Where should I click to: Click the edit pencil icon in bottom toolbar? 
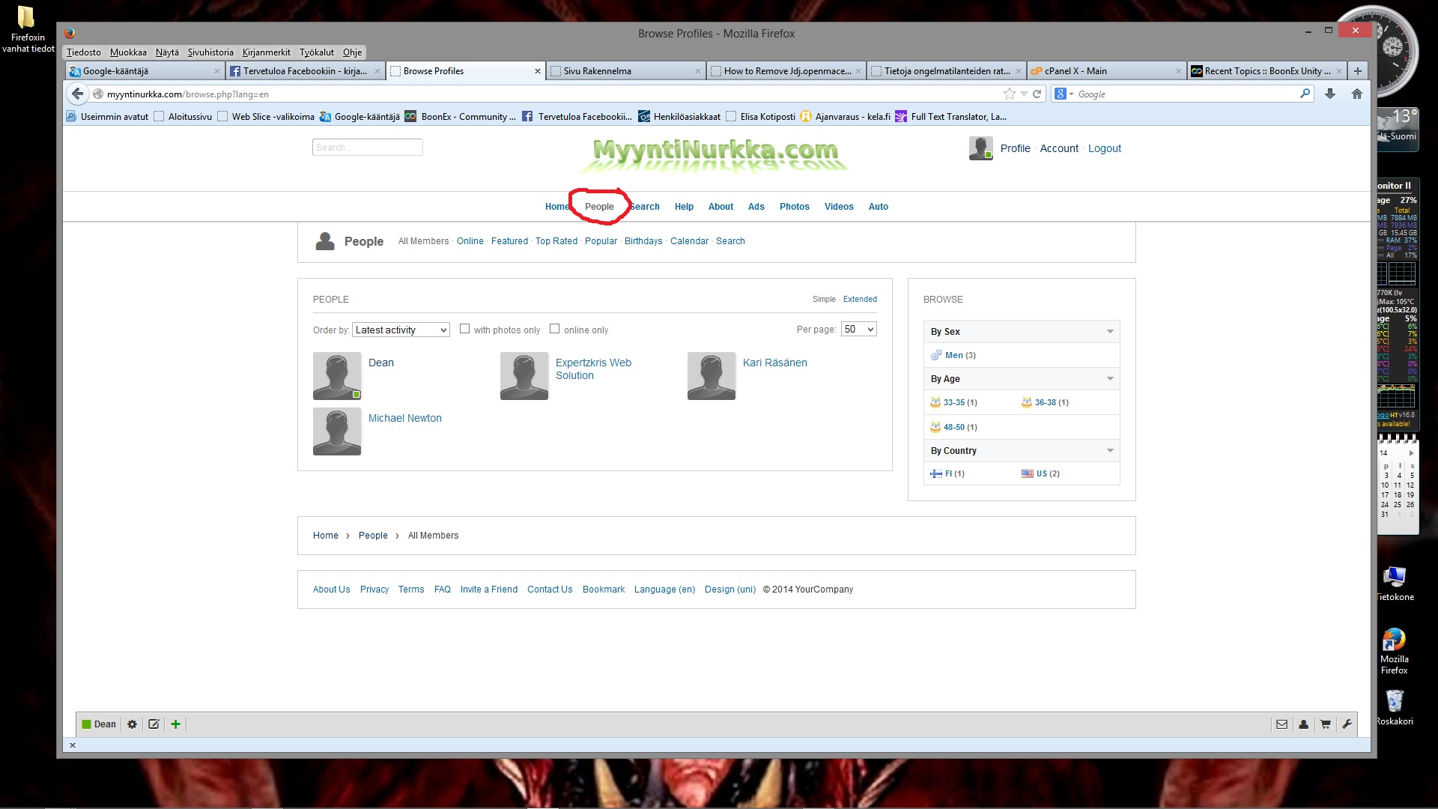[154, 724]
